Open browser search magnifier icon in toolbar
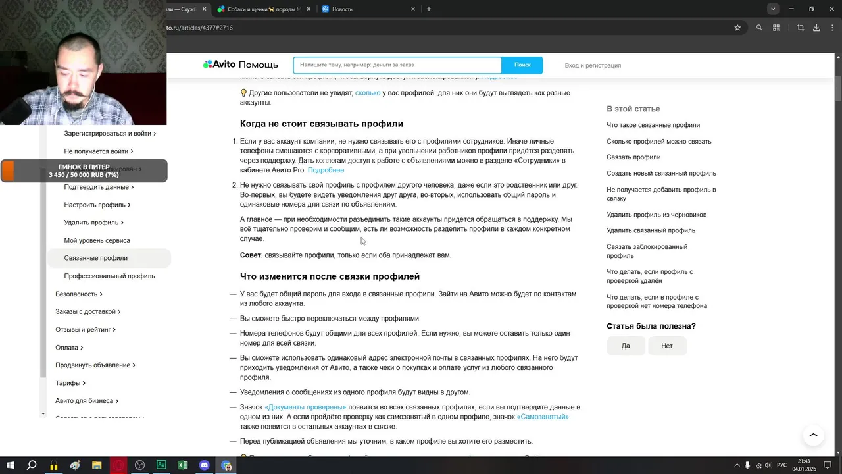This screenshot has width=842, height=474. (x=759, y=28)
